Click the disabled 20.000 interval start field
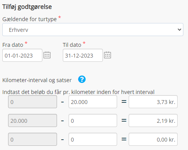Image resolution: width=188 pixels, height=150 pixels. (x=32, y=120)
